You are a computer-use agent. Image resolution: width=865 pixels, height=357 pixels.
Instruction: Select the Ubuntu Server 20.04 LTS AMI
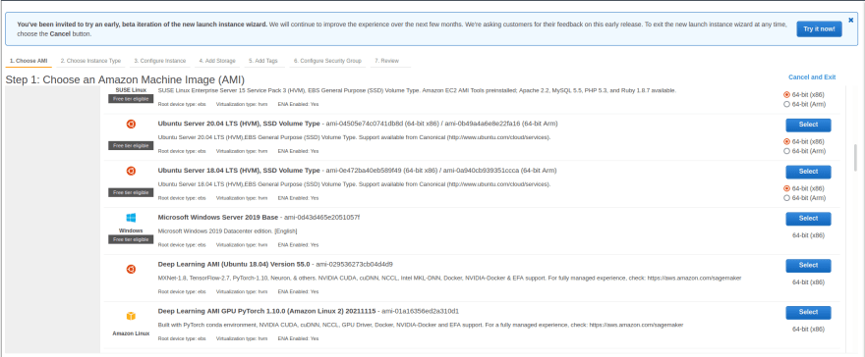coord(808,125)
